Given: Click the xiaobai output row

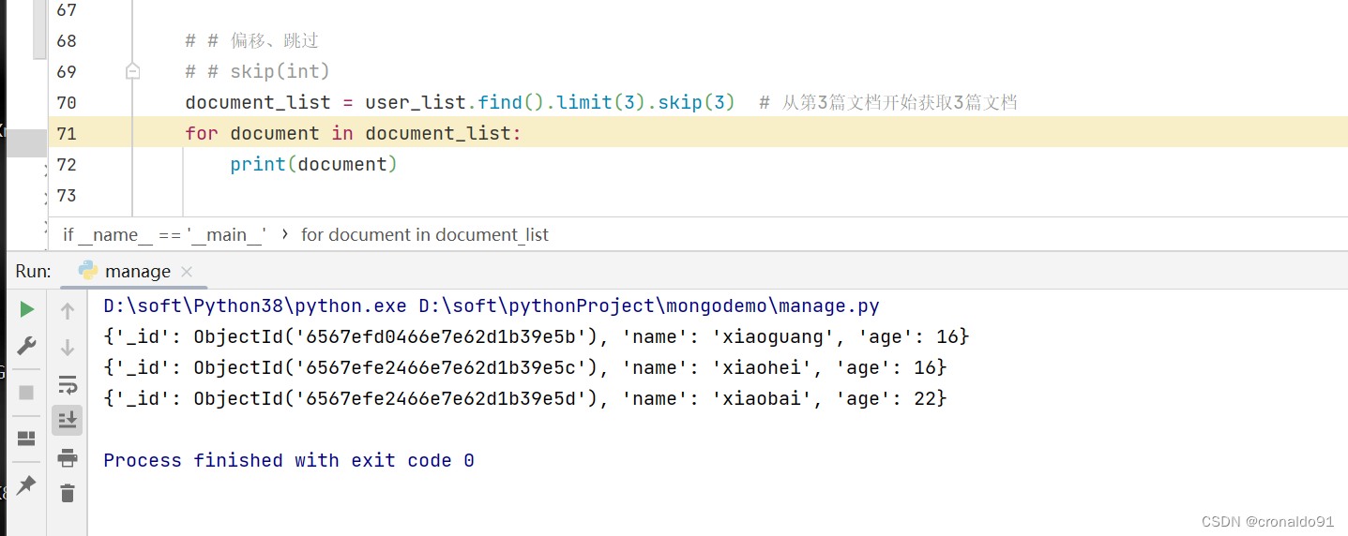Looking at the screenshot, I should tap(525, 398).
